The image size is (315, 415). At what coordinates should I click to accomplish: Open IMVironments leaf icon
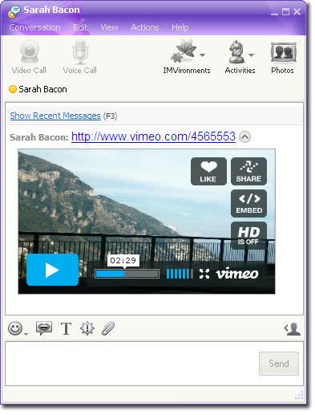pos(184,51)
